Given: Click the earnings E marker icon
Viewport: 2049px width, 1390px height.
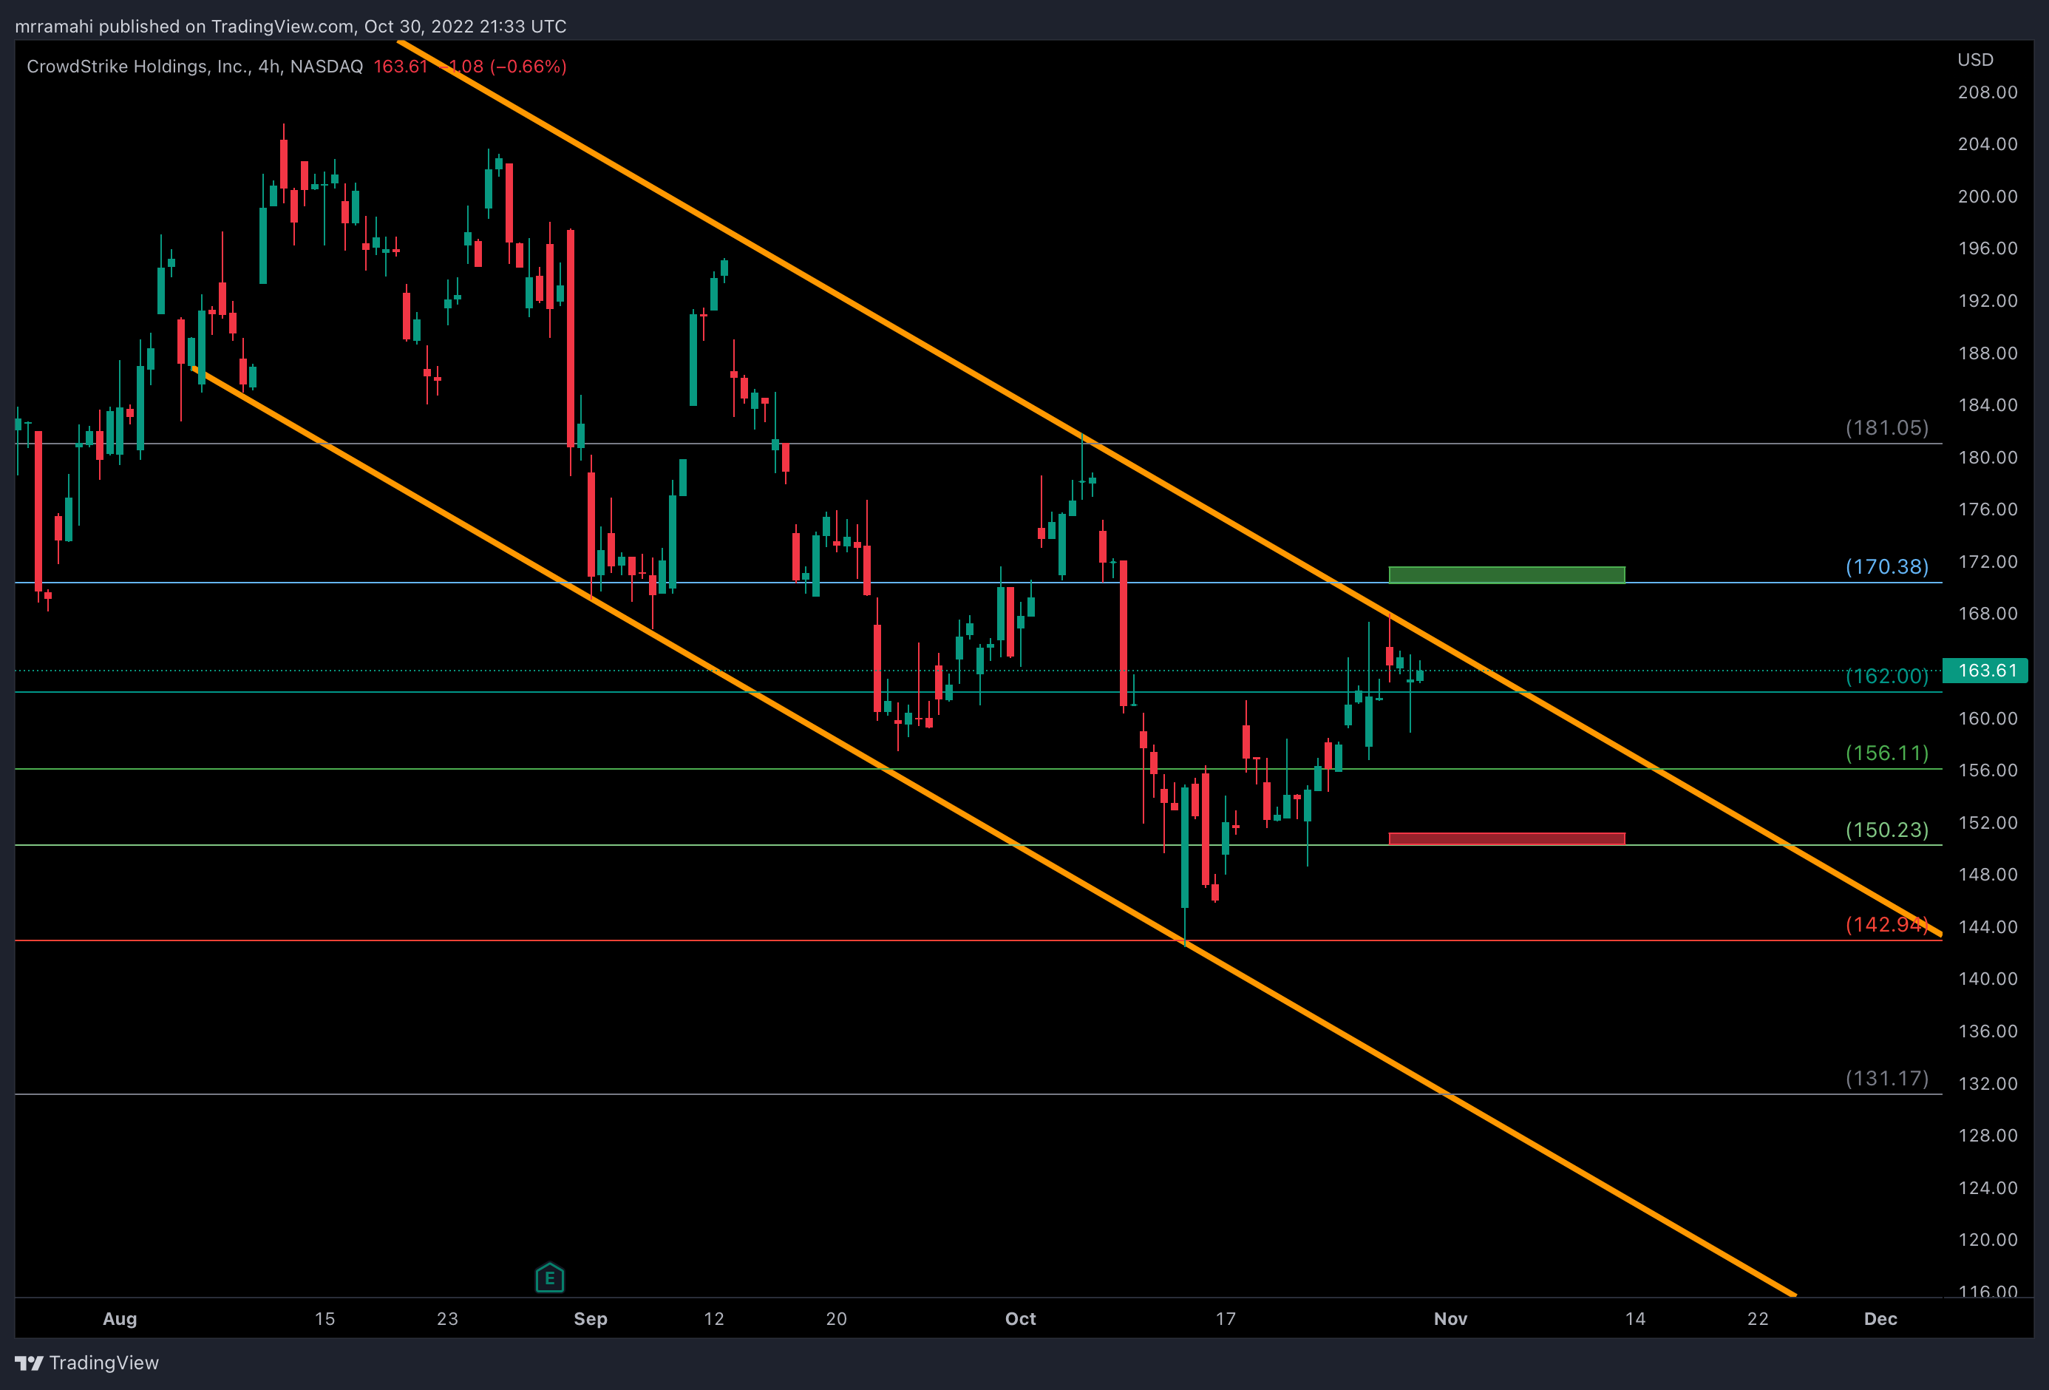Looking at the screenshot, I should [549, 1277].
